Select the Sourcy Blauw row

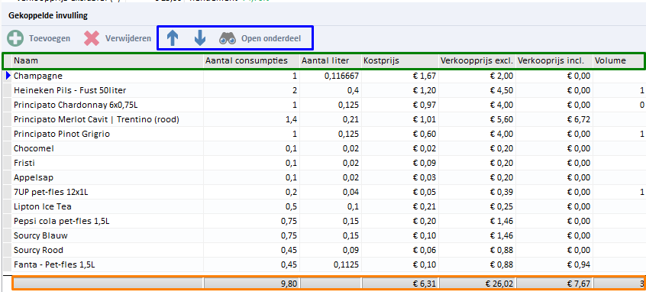[x=325, y=236]
